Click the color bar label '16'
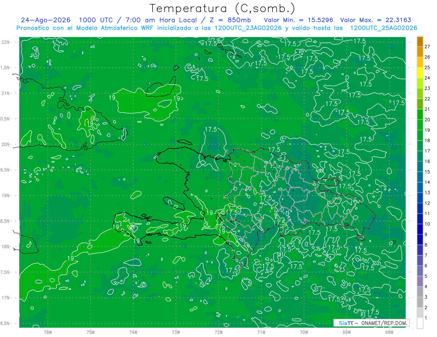Screen dimensions: 437x337 tap(428, 161)
